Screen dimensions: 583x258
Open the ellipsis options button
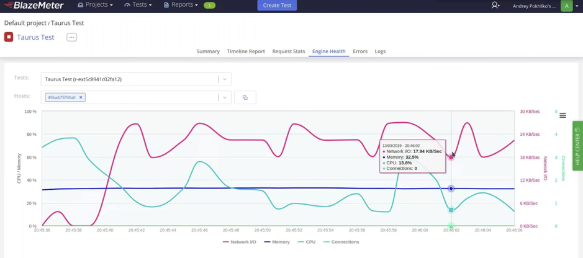click(72, 37)
